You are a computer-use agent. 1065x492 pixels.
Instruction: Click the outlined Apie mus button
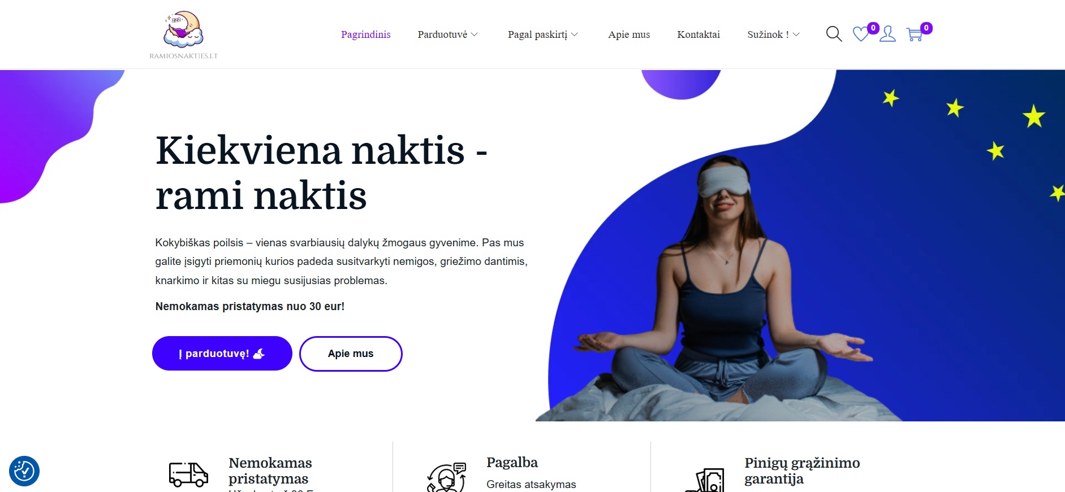point(351,354)
